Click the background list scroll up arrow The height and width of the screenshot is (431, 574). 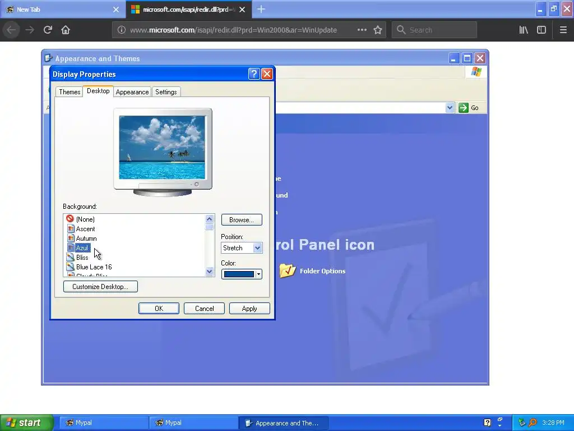210,219
